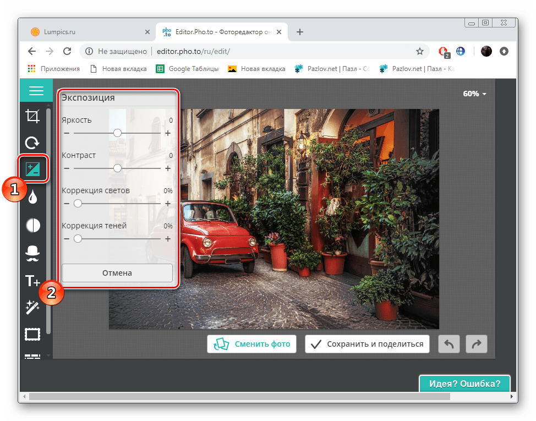Increase brightness with the plus button
This screenshot has height=421, width=536.
tap(168, 133)
